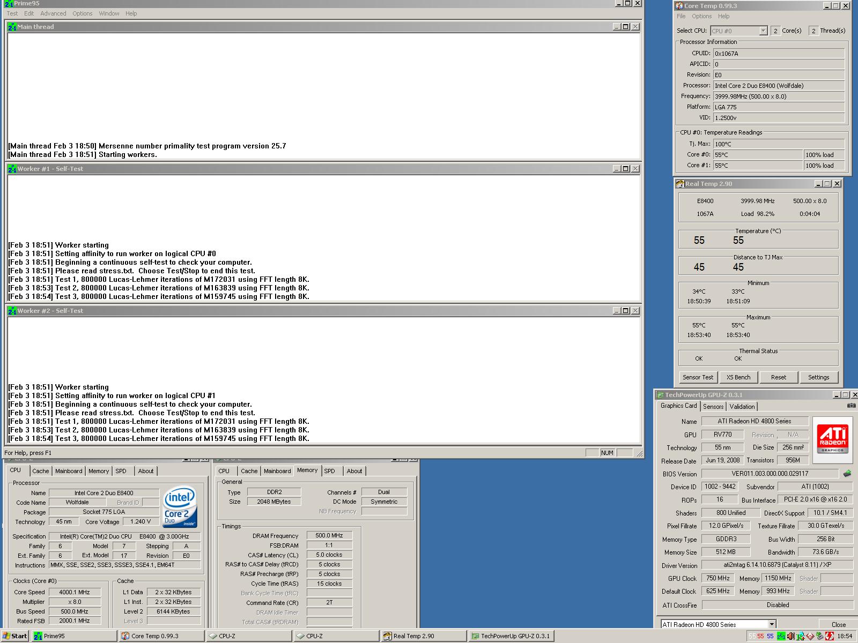This screenshot has height=643, width=858.
Task: Open the Windows Start menu
Action: tap(15, 636)
